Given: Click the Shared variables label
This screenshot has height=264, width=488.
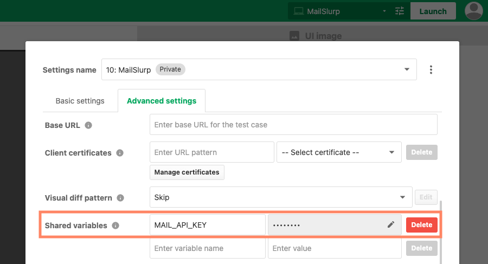Looking at the screenshot, I should click(x=76, y=226).
